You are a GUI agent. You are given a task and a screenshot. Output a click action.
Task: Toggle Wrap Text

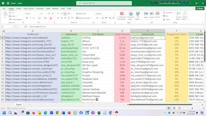[81, 14]
